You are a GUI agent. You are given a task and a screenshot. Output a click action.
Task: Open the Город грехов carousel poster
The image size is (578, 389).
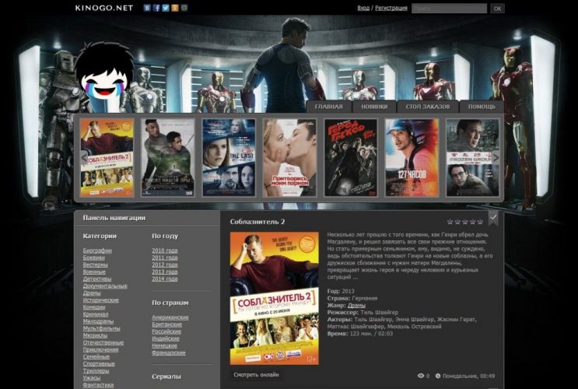point(351,157)
